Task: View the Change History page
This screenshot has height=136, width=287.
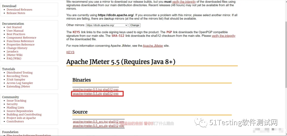Action: pyautogui.click(x=17, y=48)
